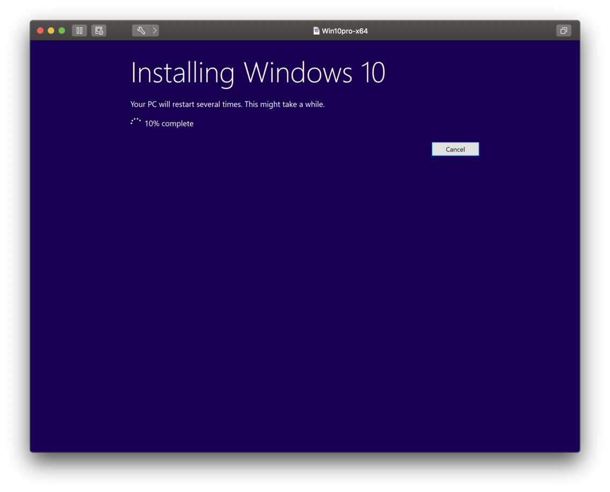Enter full screen with green button

[x=62, y=31]
